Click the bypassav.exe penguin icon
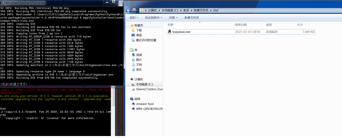This screenshot has height=138, width=342. point(170,32)
